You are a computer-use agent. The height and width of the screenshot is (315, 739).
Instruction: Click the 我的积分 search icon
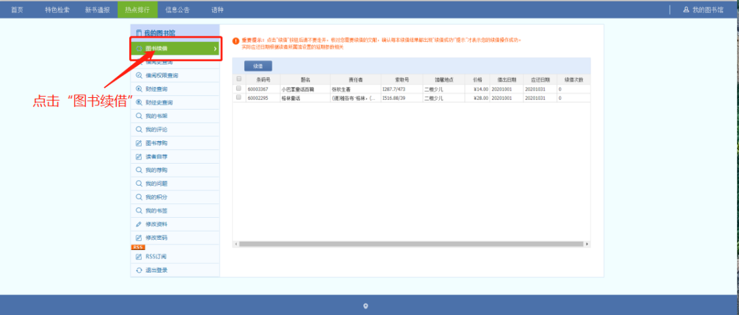pos(138,197)
